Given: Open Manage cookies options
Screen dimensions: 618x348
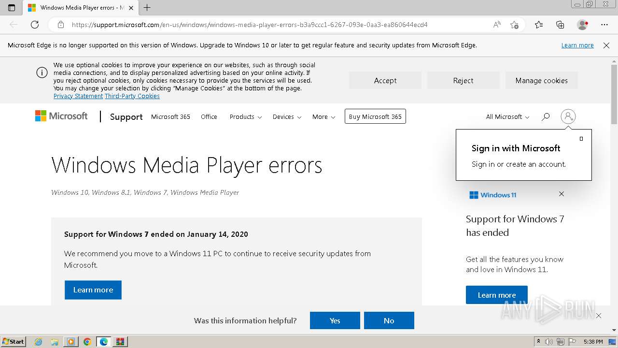Looking at the screenshot, I should point(542,80).
